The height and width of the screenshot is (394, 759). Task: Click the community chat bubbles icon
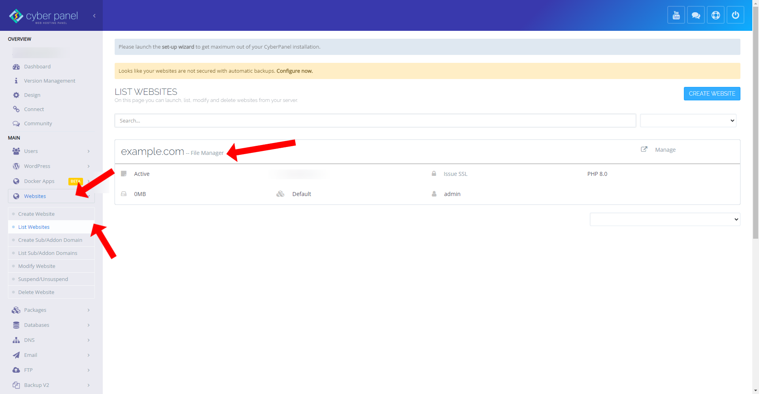coord(696,15)
